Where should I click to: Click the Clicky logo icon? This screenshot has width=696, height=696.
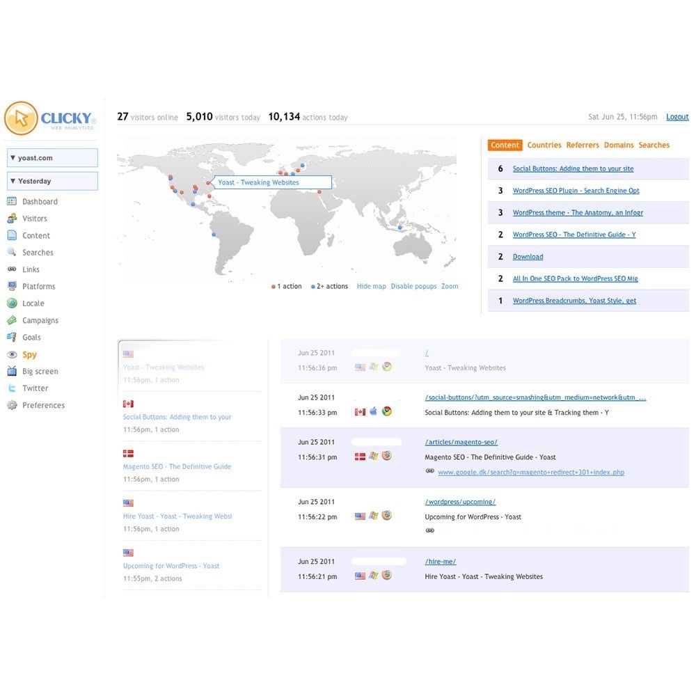pos(21,118)
